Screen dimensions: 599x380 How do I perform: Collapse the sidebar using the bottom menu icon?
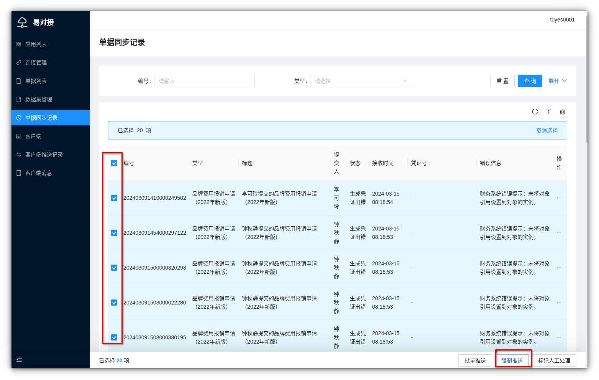tap(19, 359)
